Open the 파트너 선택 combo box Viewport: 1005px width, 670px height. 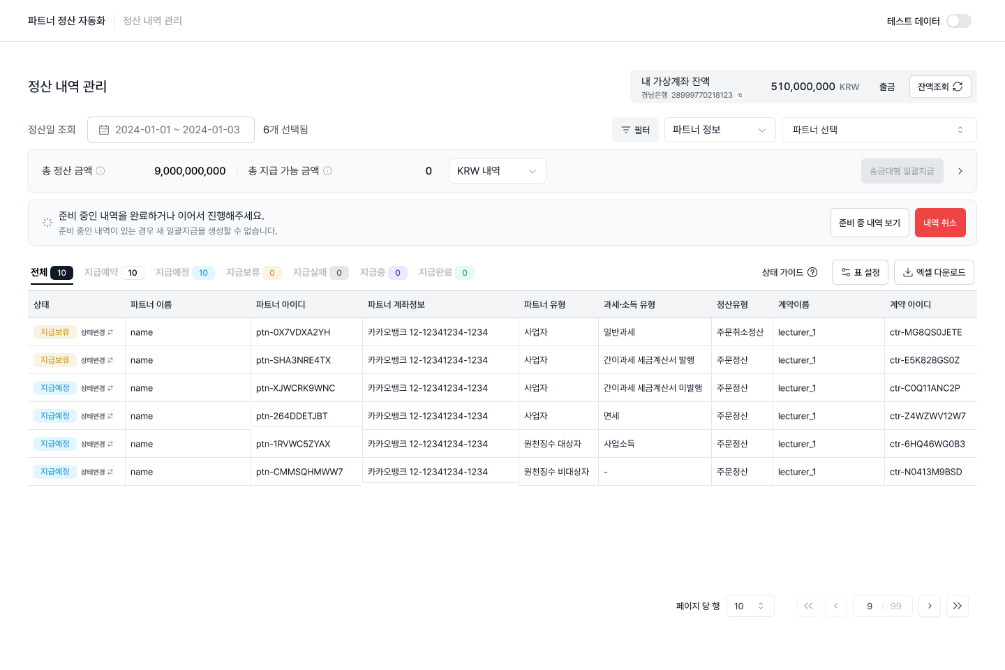[879, 130]
